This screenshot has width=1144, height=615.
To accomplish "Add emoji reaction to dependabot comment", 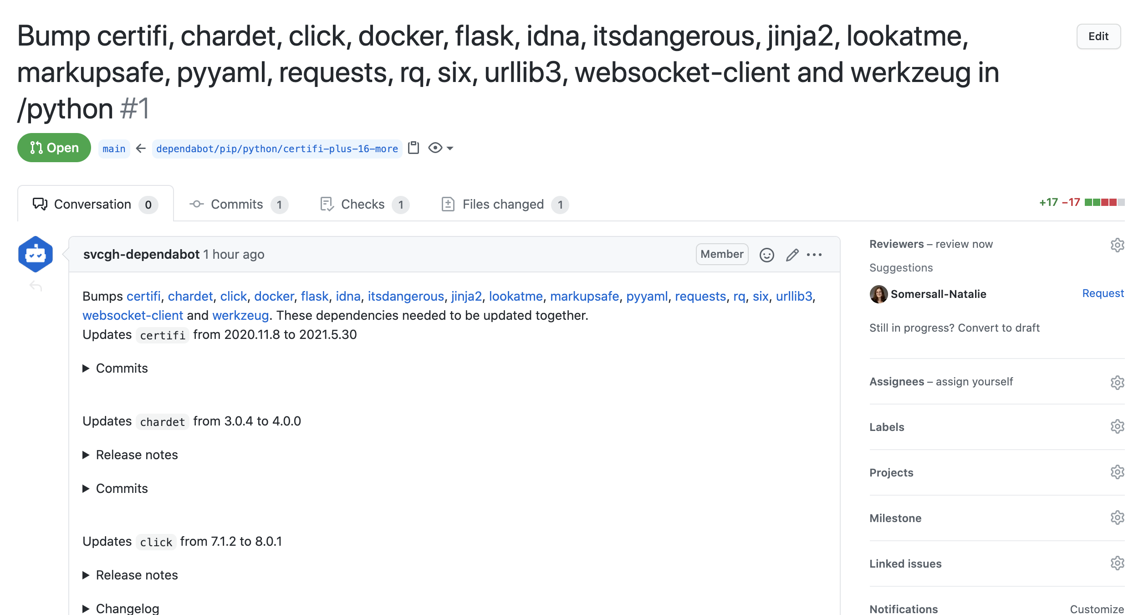I will pos(766,255).
